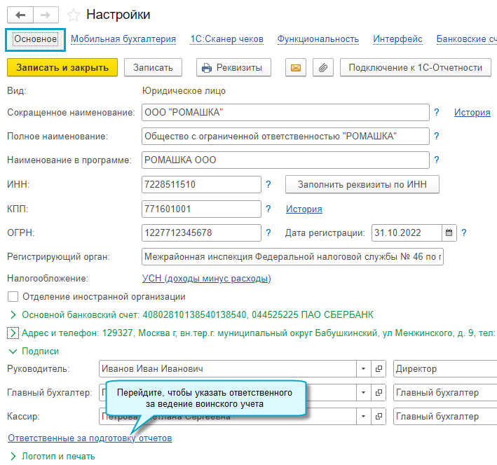Screen dimensions: 497x465
Task: Focus the Сокращенное наименование input field
Action: tap(285, 113)
